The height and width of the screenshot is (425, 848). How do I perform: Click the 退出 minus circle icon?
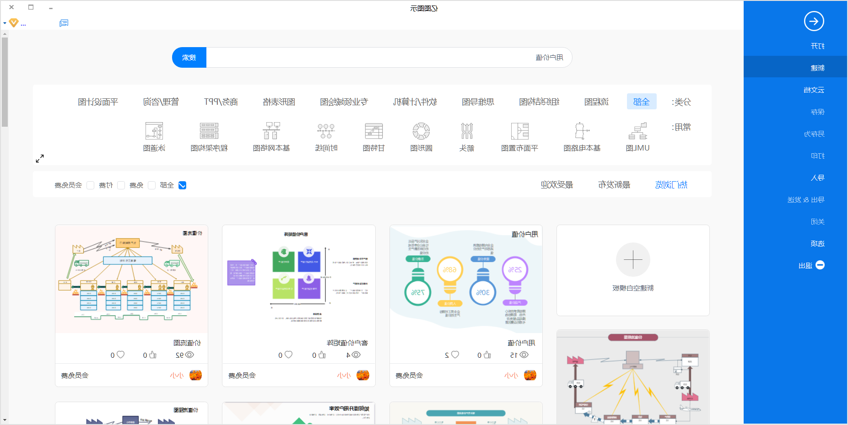click(x=820, y=265)
